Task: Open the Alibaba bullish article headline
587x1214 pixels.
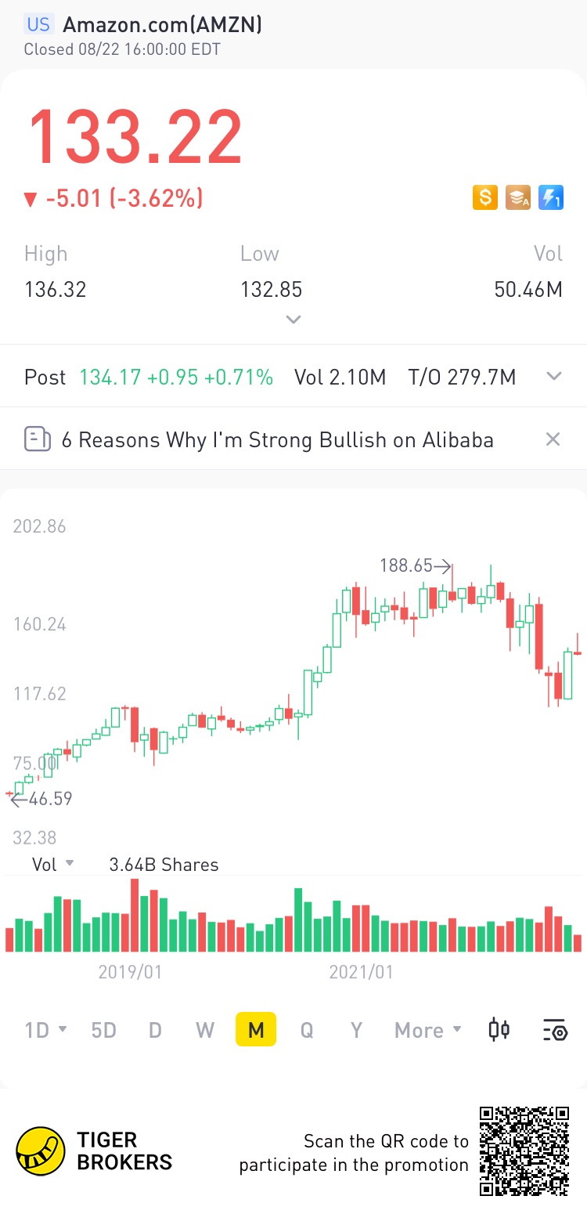Action: tap(277, 439)
